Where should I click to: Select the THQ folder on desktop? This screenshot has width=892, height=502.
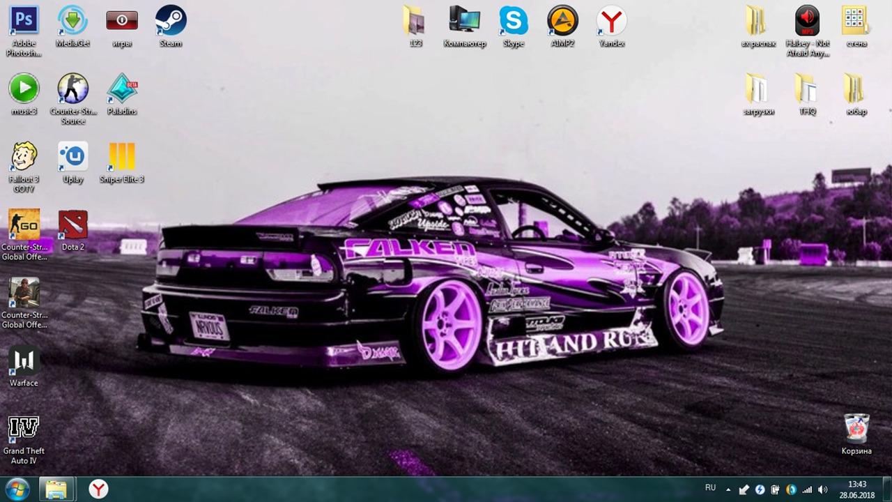807,89
